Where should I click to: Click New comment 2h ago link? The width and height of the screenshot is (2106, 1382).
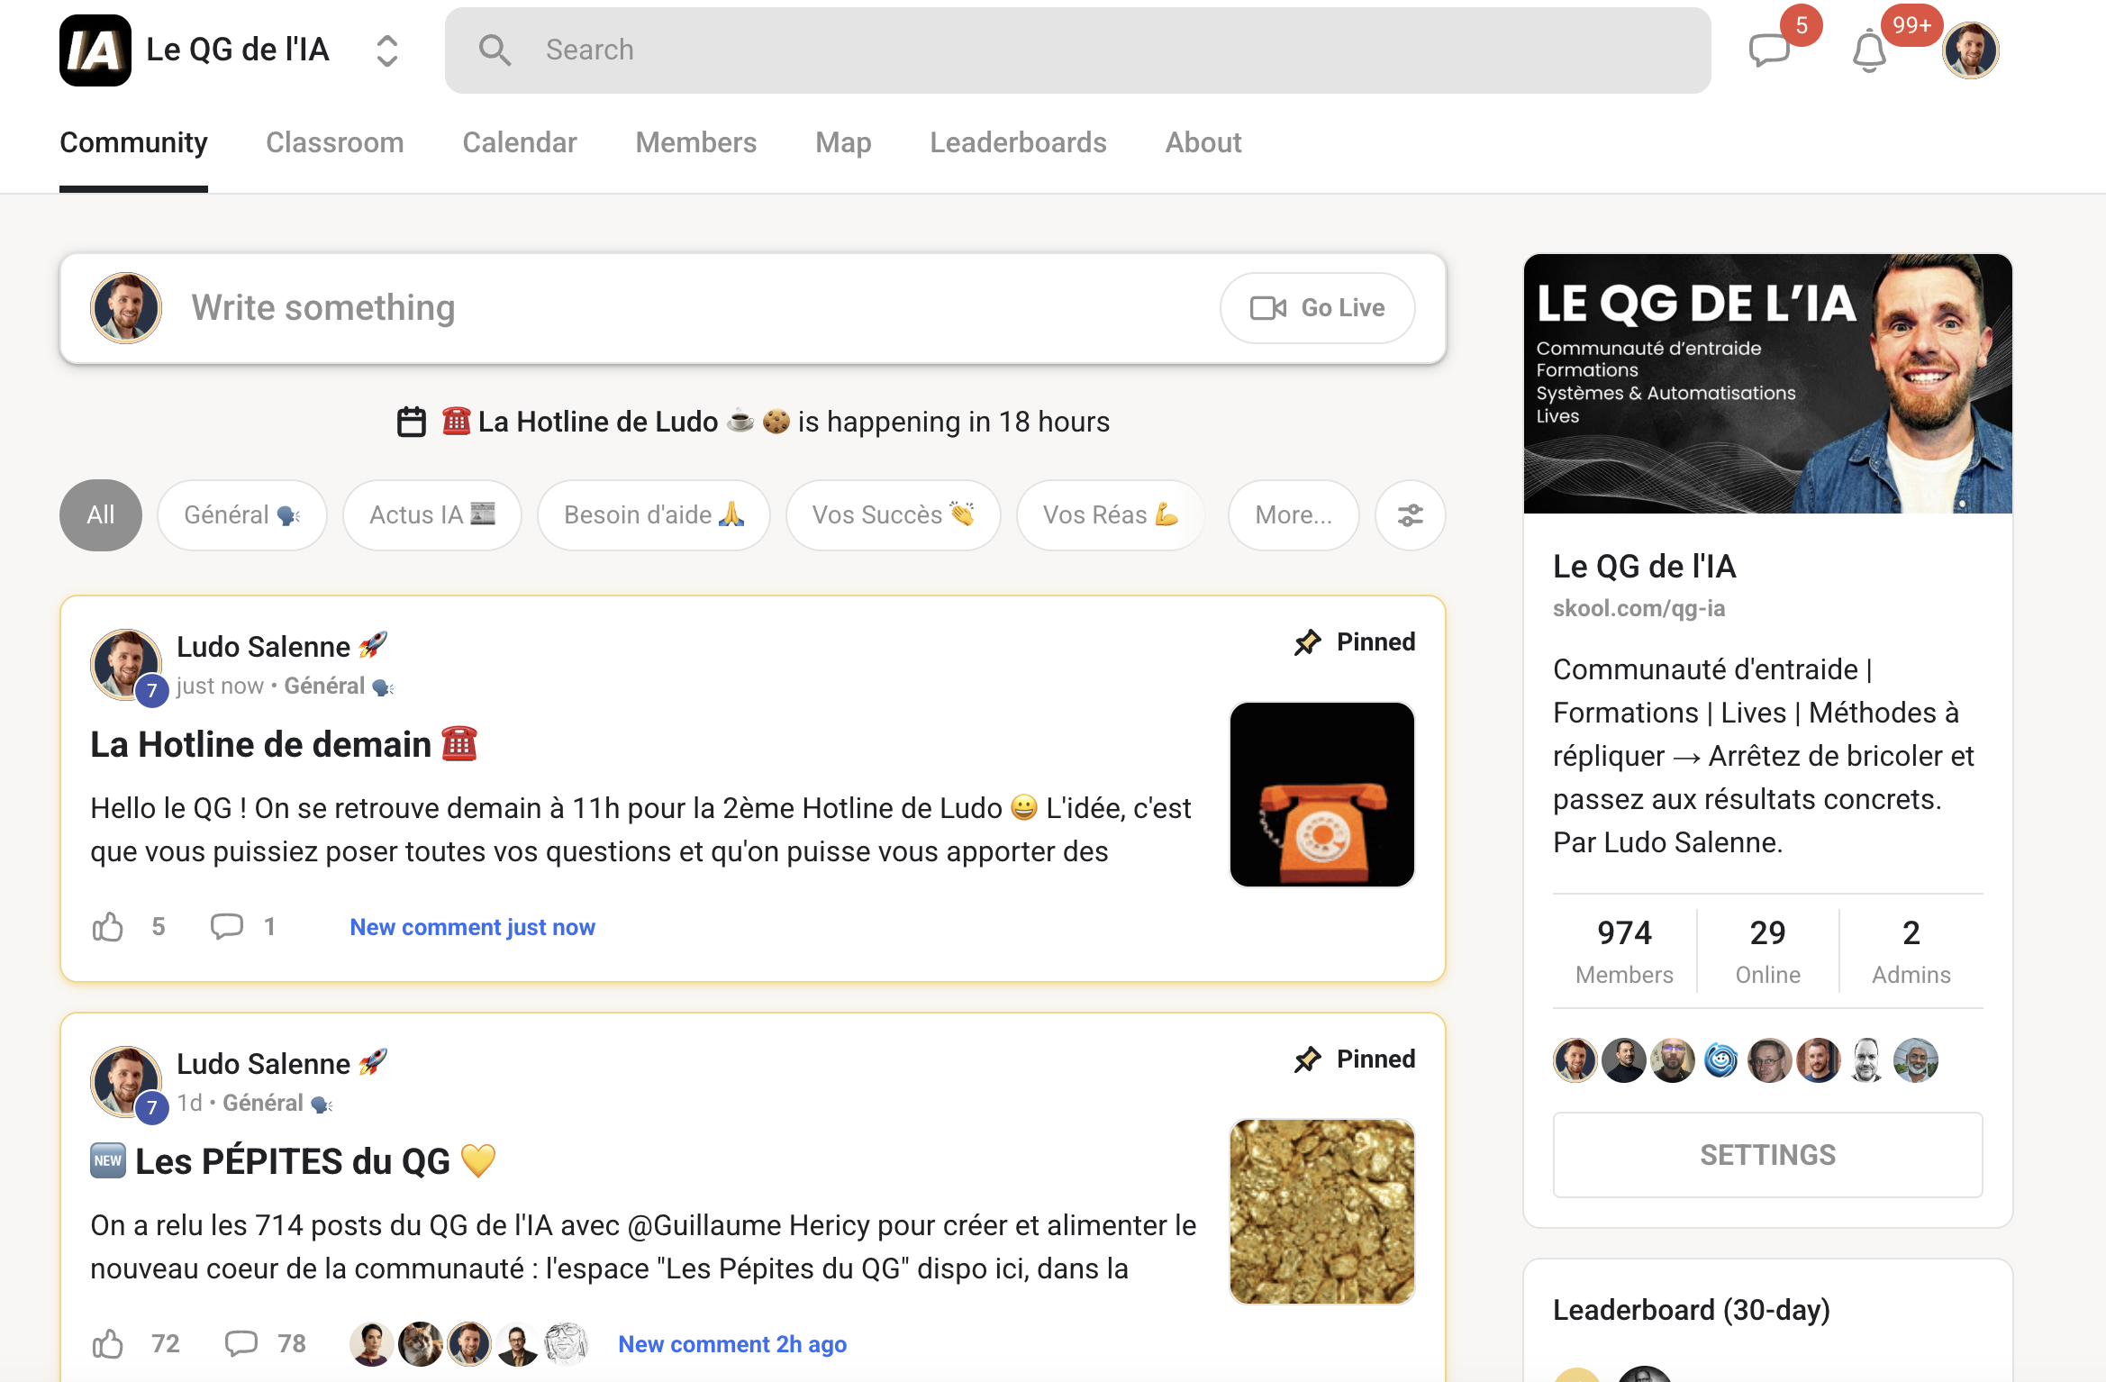click(x=732, y=1343)
